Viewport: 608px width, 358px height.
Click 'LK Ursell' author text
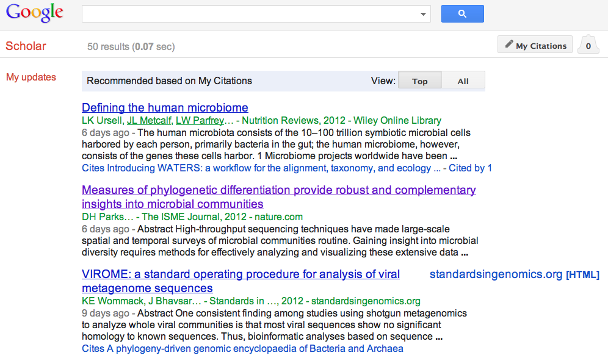click(x=102, y=121)
